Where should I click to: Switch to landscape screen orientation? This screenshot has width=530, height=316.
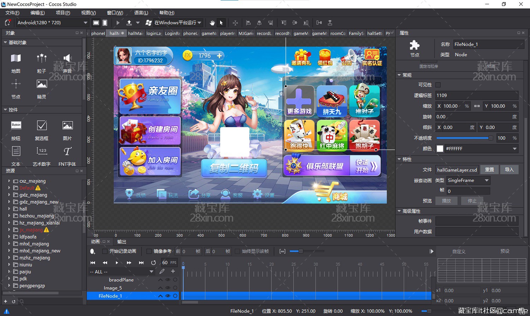coord(96,23)
